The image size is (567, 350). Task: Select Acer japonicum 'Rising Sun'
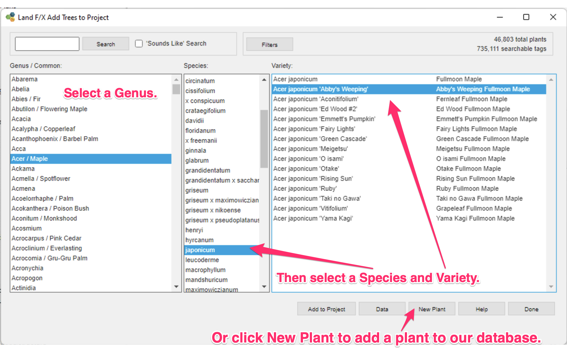coord(409,178)
